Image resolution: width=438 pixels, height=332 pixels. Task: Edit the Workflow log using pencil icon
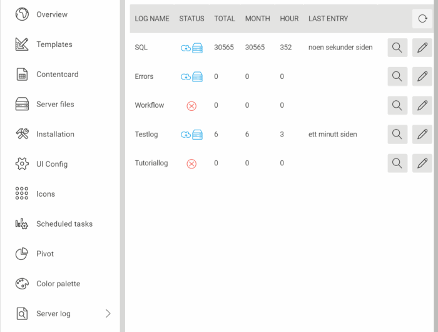(x=422, y=105)
